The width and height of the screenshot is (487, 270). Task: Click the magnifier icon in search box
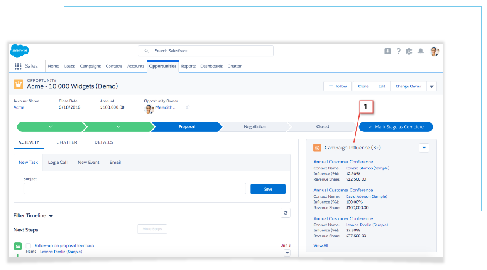(147, 51)
